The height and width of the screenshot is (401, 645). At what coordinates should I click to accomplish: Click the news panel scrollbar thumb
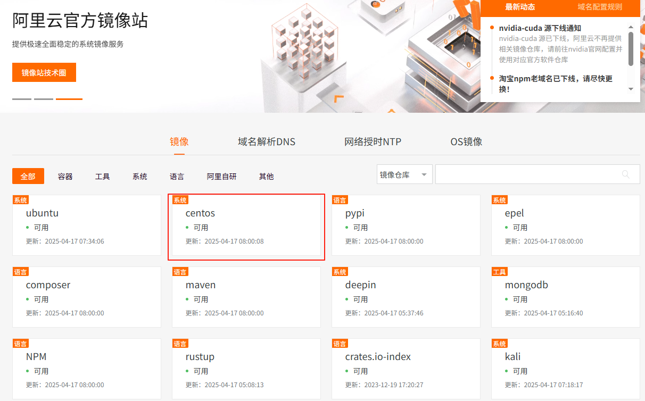pos(631,48)
